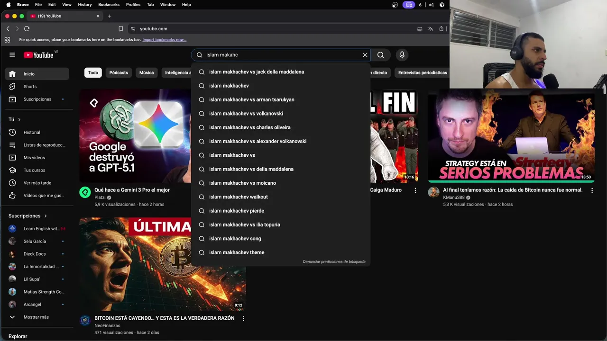Open options menu for Caiga Maduro video

[415, 190]
